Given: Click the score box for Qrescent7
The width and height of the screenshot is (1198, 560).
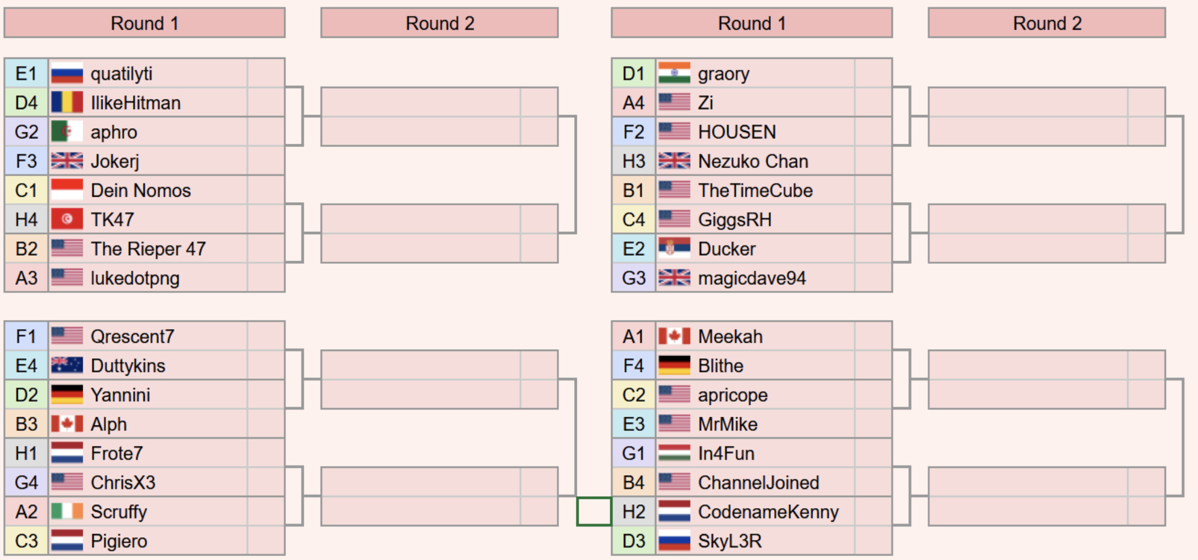Looking at the screenshot, I should pos(266,337).
